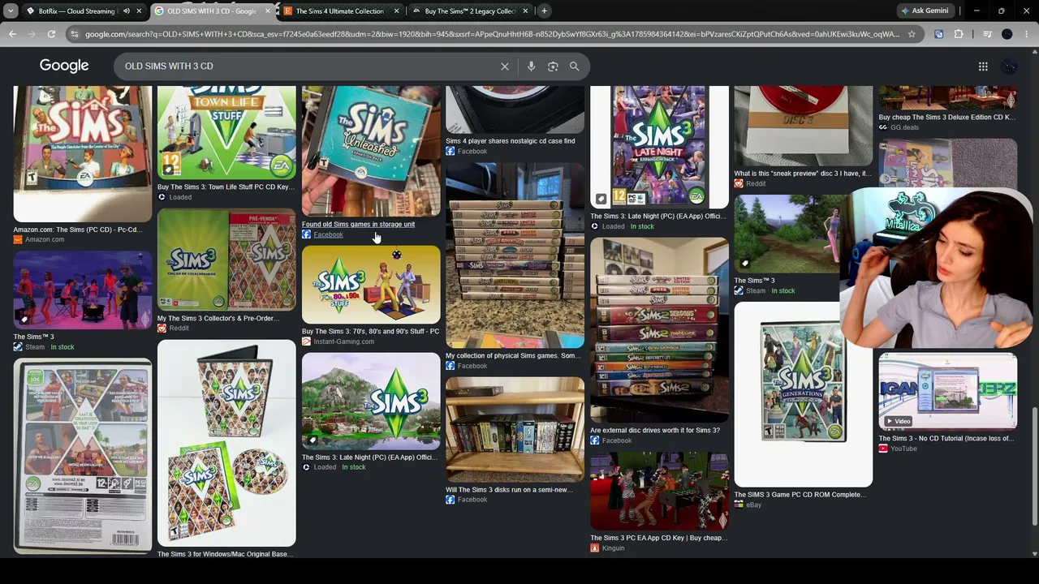Screen dimensions: 1039x584
Task: Open Sims 3 70's 80's 90's Stuff image
Action: tap(371, 285)
